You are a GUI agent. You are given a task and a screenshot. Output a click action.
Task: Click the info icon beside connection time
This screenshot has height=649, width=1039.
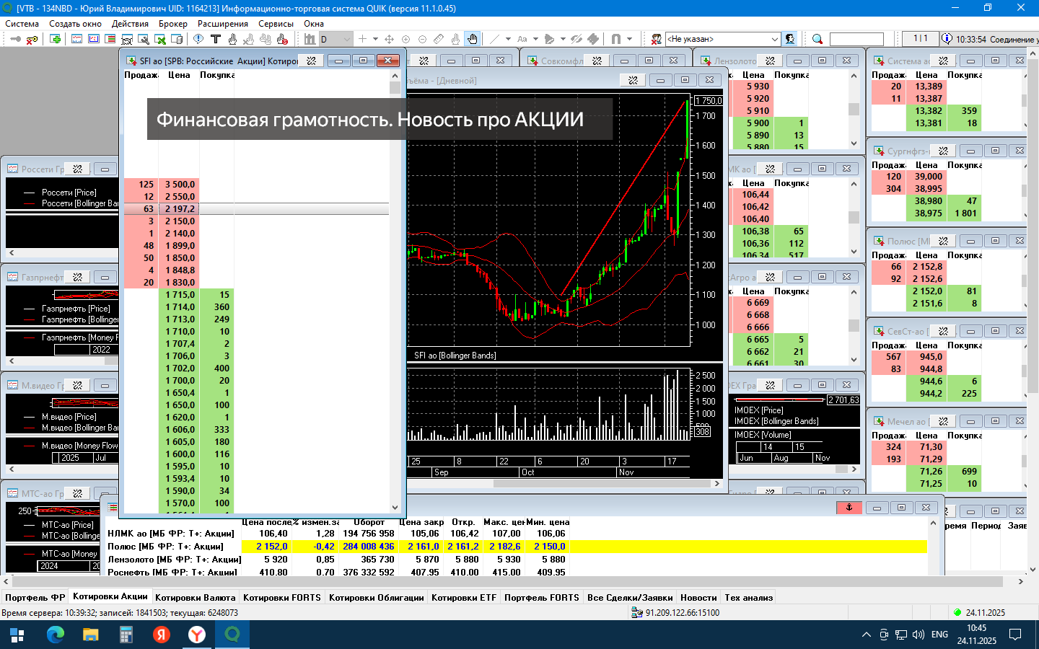(947, 39)
